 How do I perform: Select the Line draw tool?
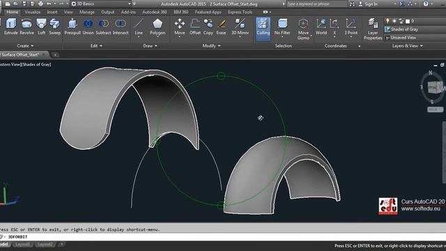(x=139, y=28)
